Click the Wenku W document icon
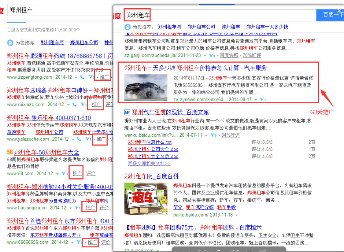344x252 pixels. [x=127, y=113]
